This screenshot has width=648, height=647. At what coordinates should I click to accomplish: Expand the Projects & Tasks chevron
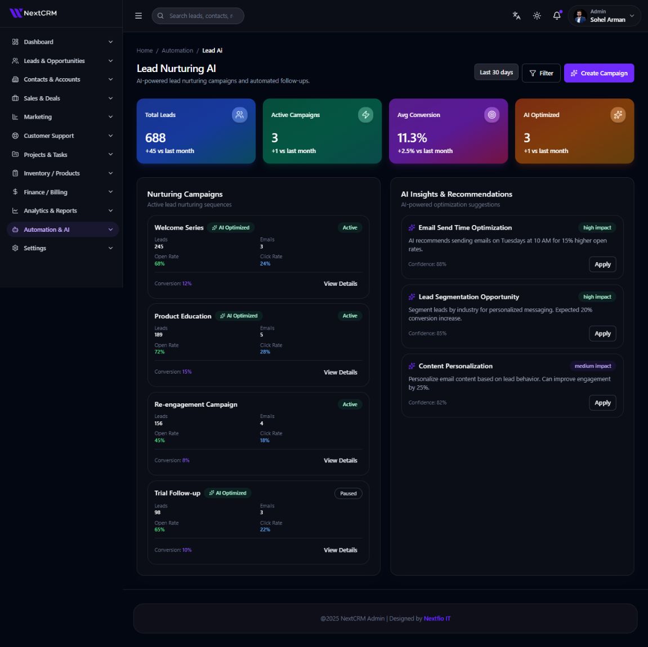click(110, 154)
